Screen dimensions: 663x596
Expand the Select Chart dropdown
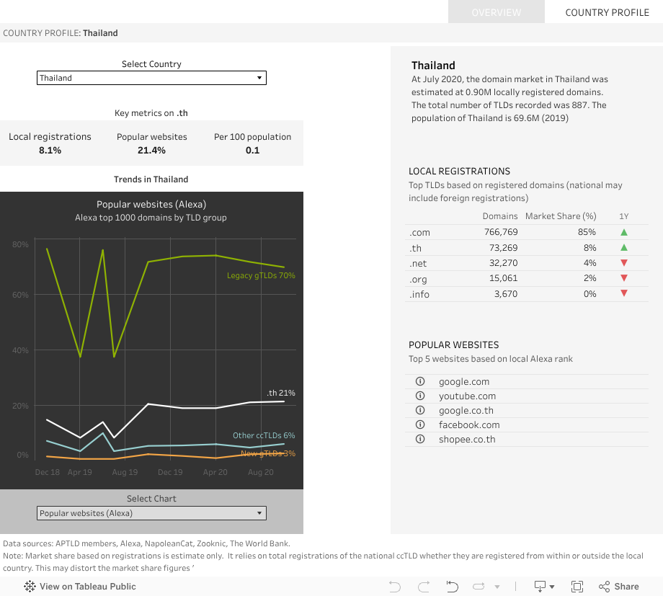coord(151,513)
